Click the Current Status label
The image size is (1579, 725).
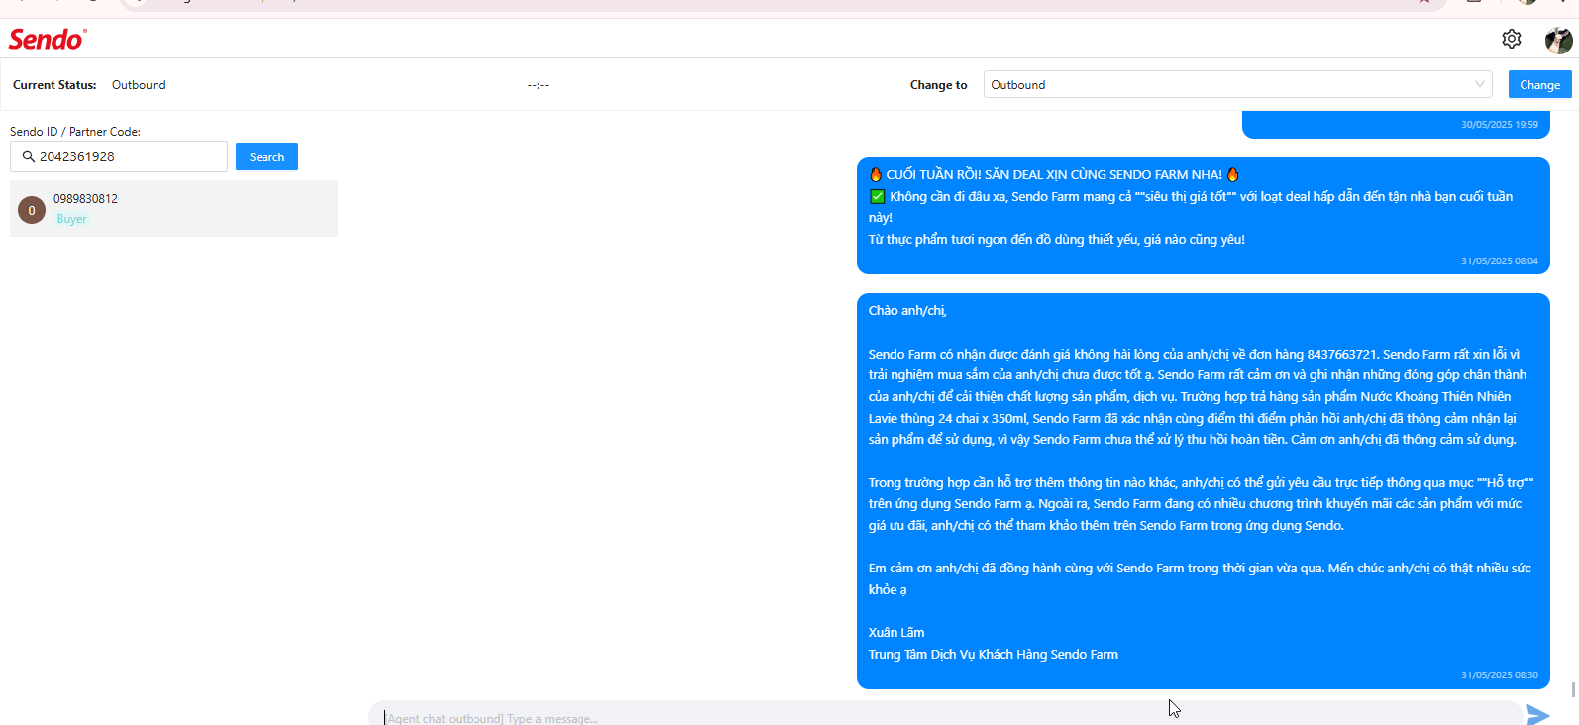pyautogui.click(x=54, y=85)
